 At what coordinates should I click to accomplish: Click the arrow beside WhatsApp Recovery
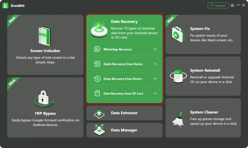pos(154,49)
